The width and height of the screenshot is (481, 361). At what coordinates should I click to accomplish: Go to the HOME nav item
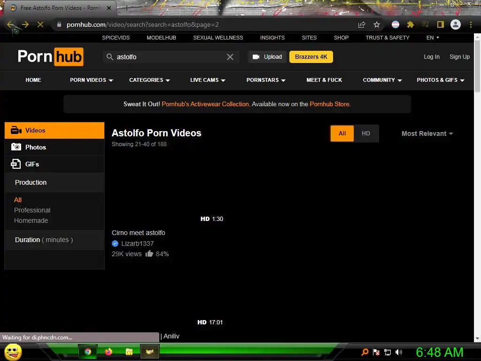pyautogui.click(x=33, y=80)
